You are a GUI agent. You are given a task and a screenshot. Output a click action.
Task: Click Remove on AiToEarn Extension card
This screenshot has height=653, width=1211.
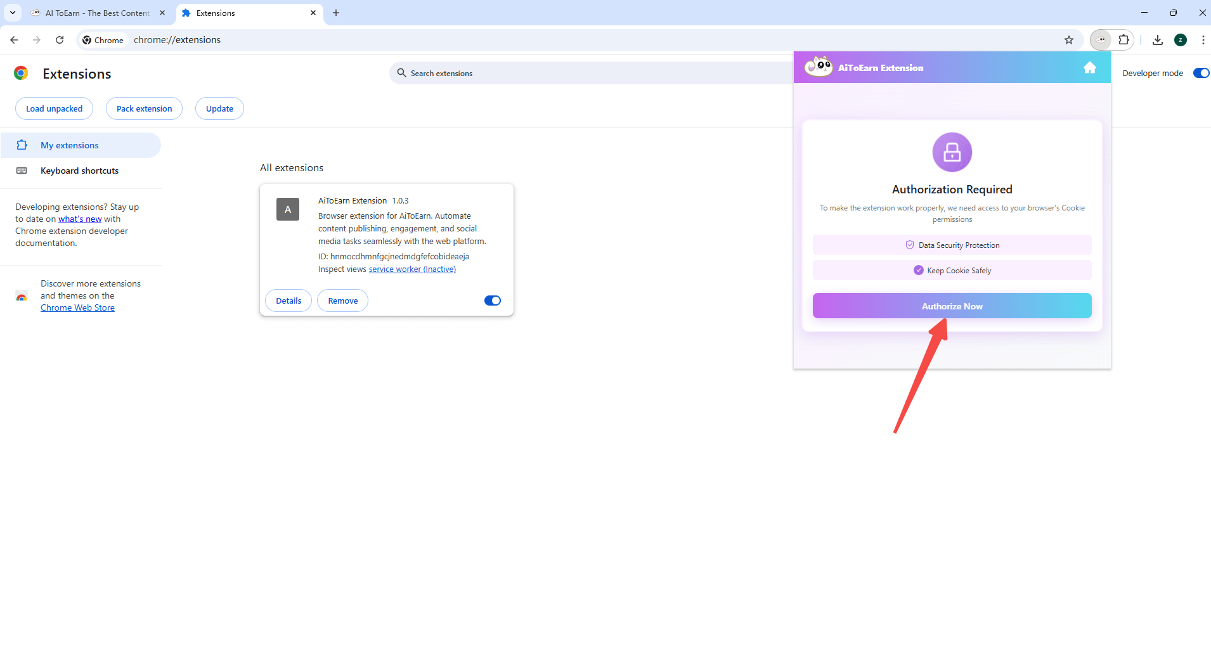pos(342,301)
